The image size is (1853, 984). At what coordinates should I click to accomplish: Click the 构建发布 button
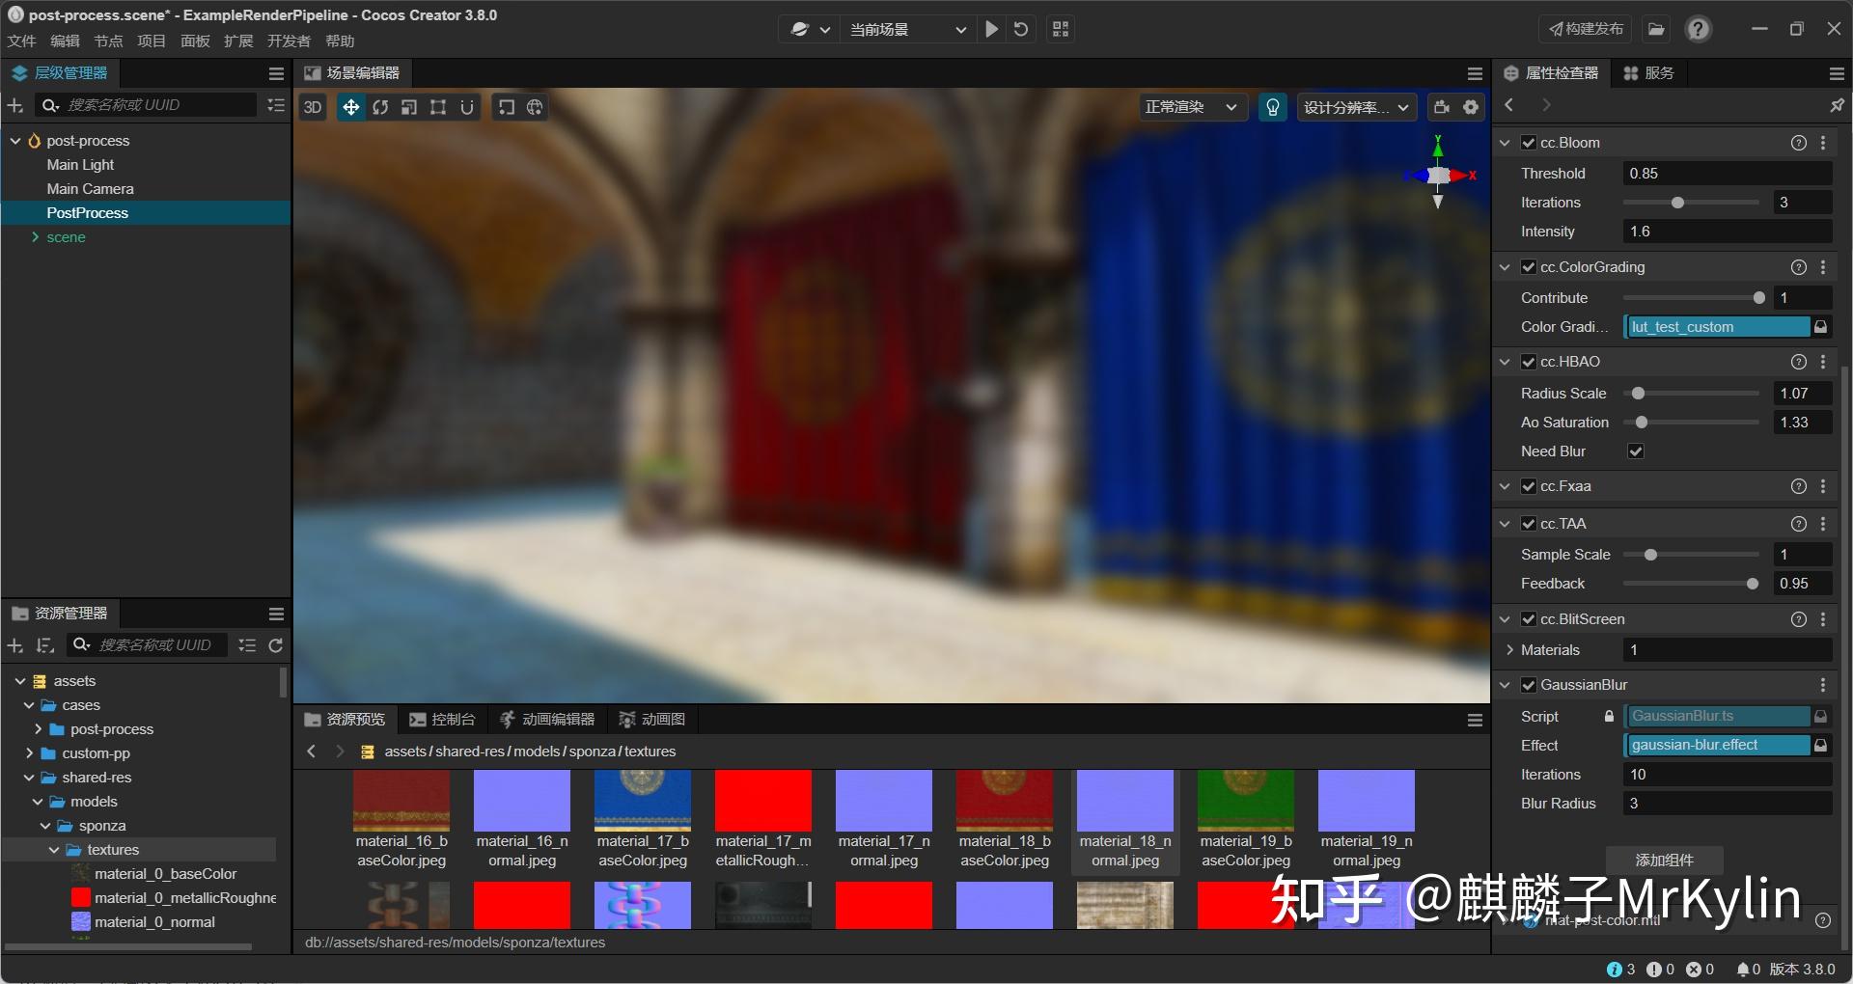coord(1584,28)
